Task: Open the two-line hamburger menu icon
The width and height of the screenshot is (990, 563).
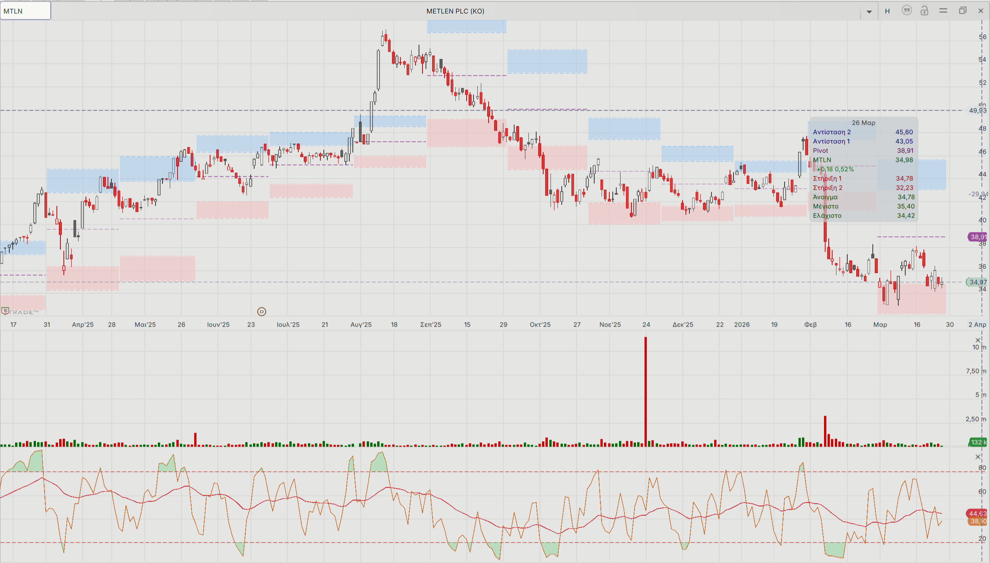Action: pos(943,10)
